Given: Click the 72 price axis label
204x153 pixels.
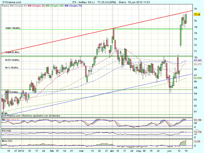Looking at the screenshot, I should [195, 45].
